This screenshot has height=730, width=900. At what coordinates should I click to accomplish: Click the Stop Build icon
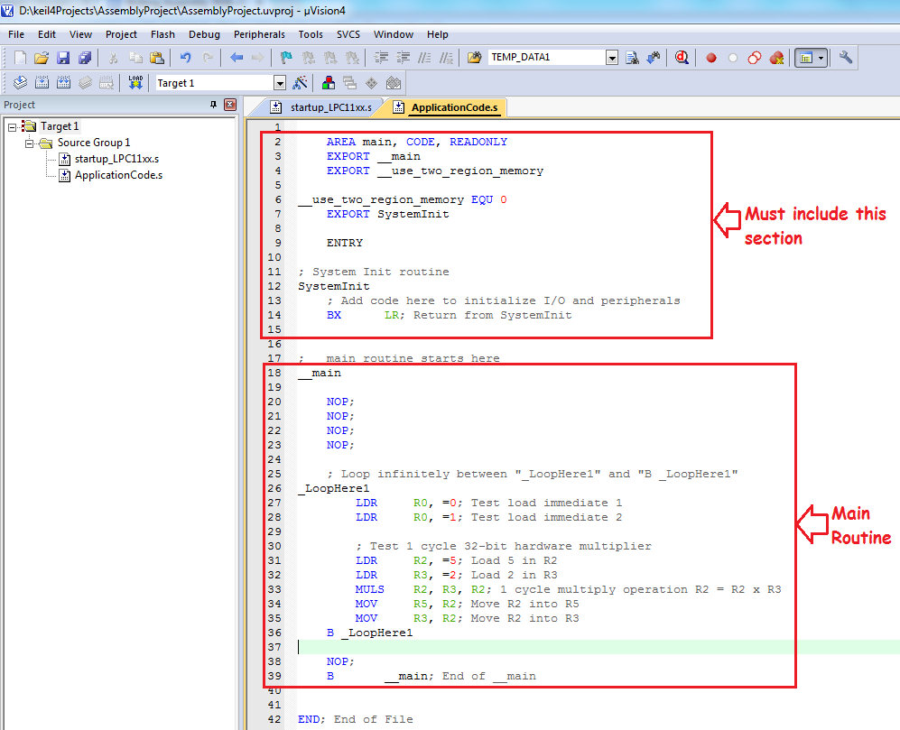[x=107, y=83]
